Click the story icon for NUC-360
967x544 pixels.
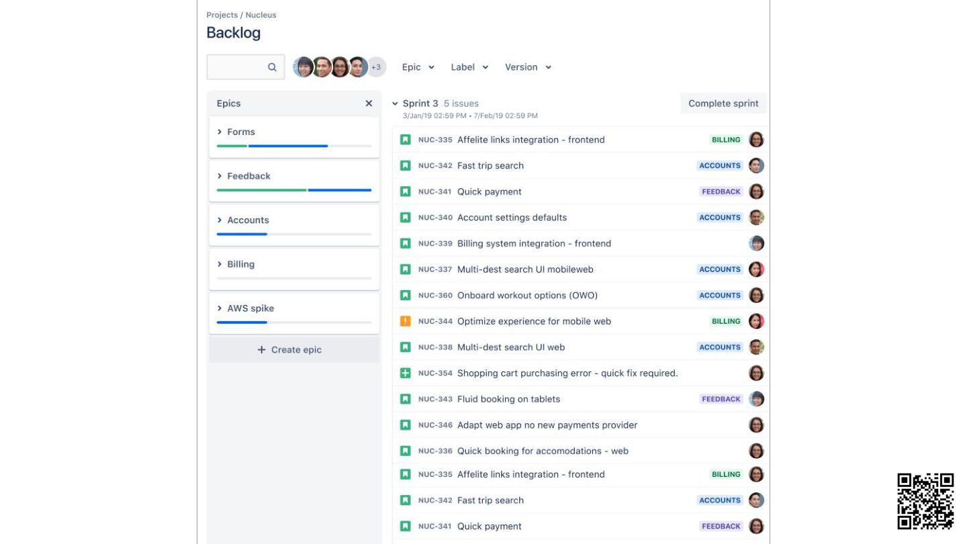(405, 296)
